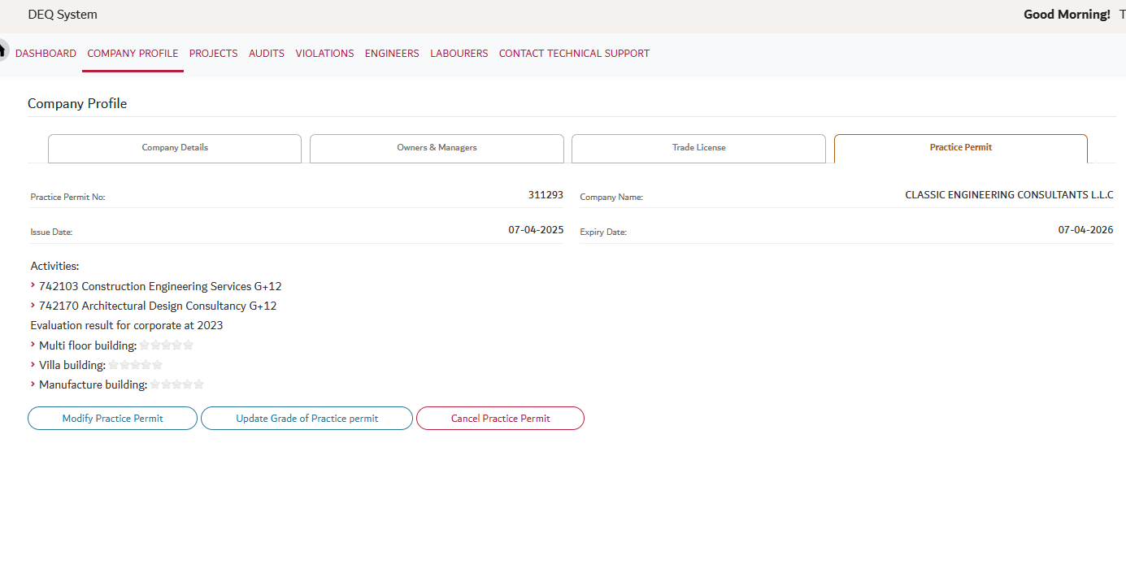Click Update Grade of Practice permit
The width and height of the screenshot is (1126, 569).
pos(306,419)
